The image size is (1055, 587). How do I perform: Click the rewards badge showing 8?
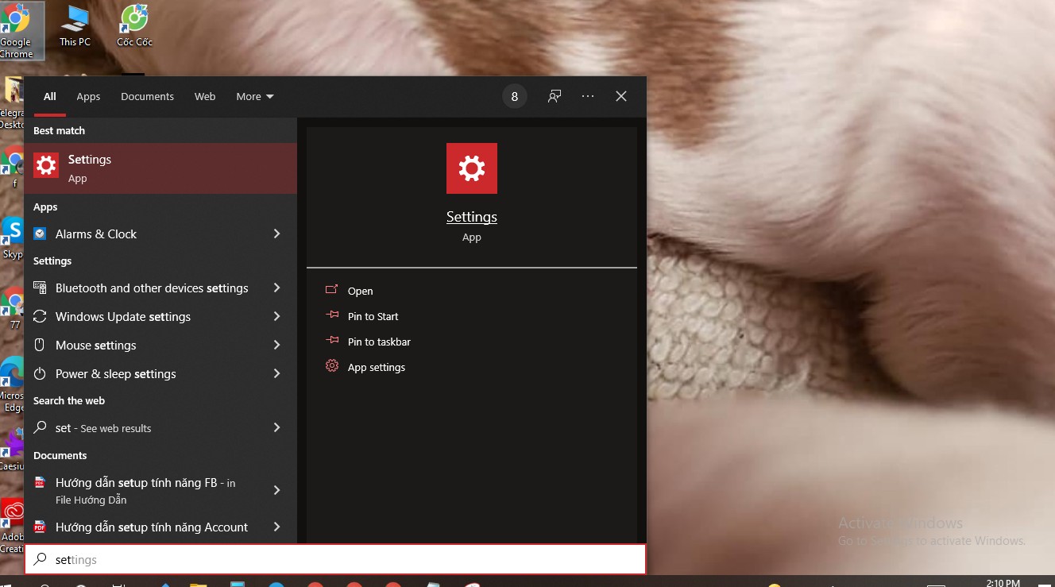[x=515, y=96]
